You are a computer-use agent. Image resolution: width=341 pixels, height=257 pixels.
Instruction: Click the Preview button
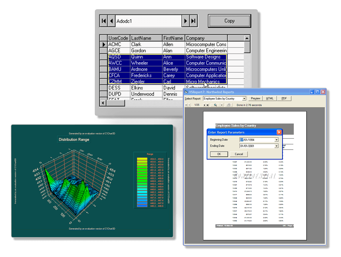(x=256, y=99)
